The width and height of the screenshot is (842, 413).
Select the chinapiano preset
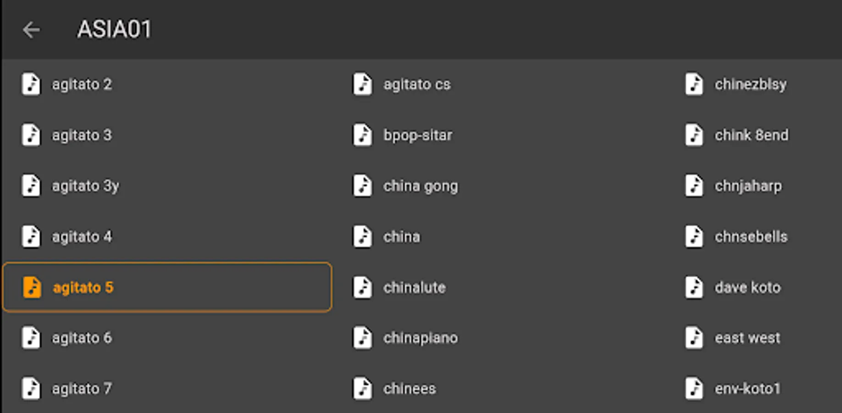point(420,338)
